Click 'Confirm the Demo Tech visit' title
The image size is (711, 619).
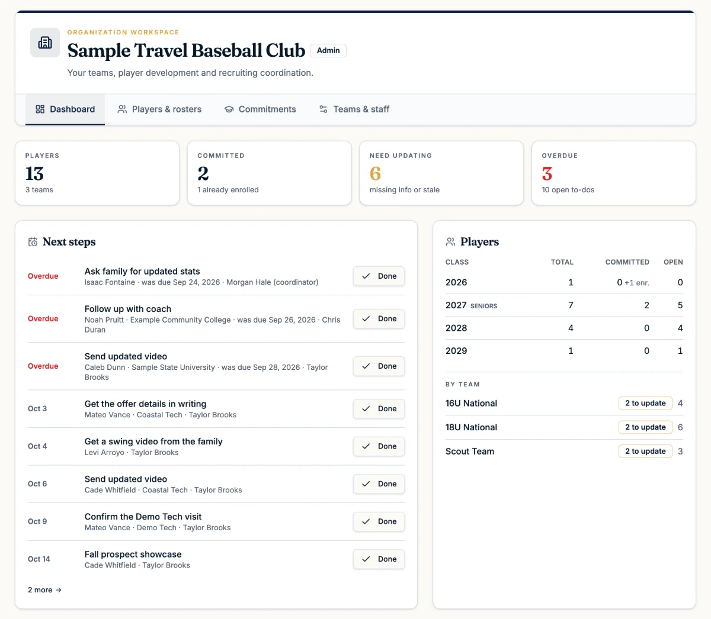point(143,517)
